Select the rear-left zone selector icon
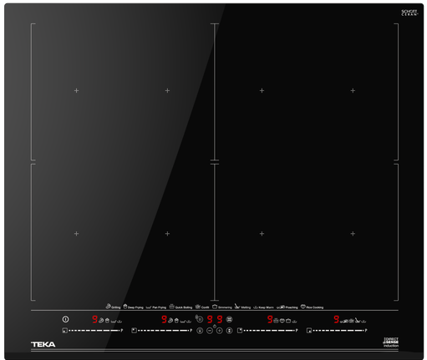The width and height of the screenshot is (427, 360). click(x=134, y=331)
